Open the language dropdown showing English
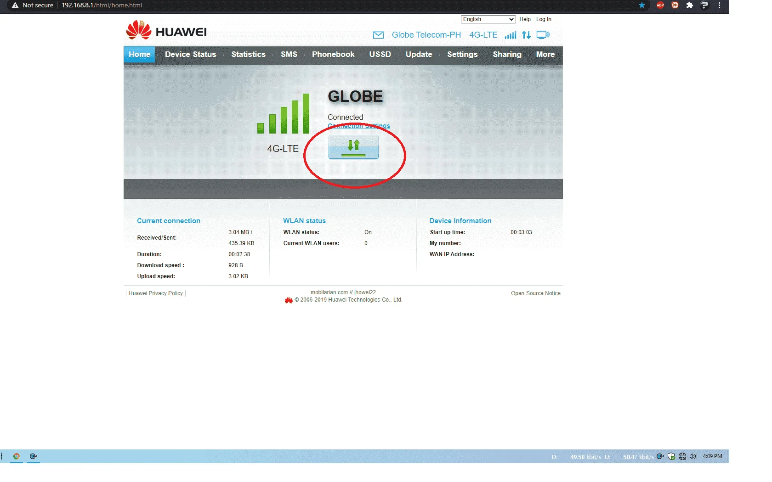The width and height of the screenshot is (772, 482). pyautogui.click(x=488, y=19)
